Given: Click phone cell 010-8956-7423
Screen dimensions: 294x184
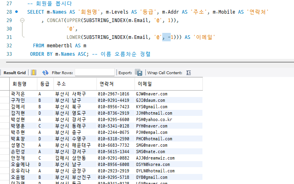Looking at the screenshot, I should [116, 107].
